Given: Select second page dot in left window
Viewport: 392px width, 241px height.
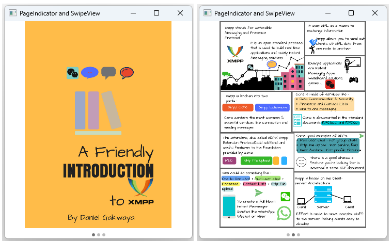Looking at the screenshot, I should 99,235.
